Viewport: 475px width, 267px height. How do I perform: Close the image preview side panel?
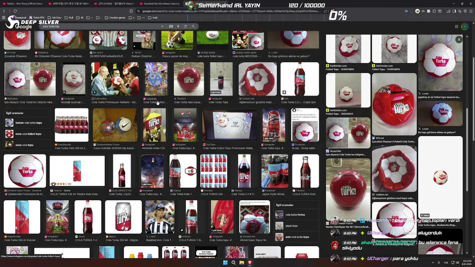(x=459, y=40)
